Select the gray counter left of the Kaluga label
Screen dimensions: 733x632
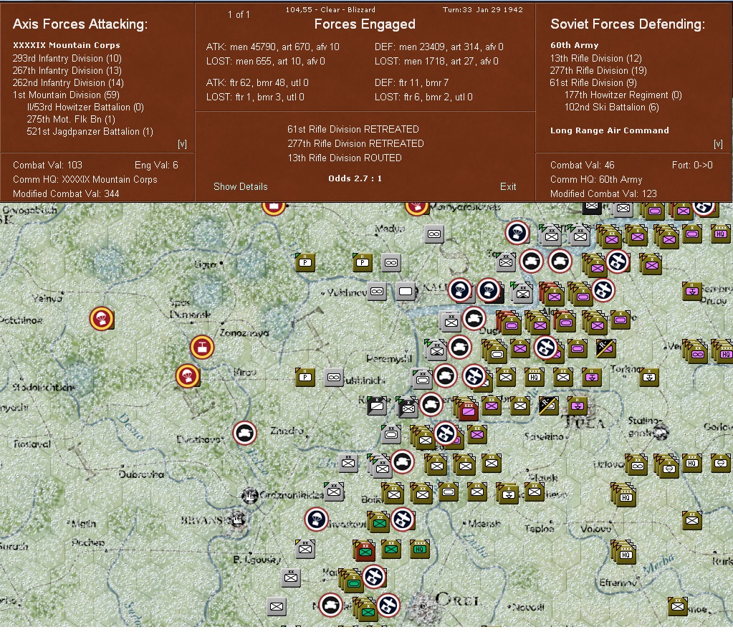point(406,292)
